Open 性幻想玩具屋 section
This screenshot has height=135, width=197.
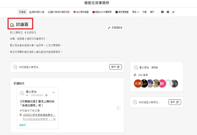[81, 12]
